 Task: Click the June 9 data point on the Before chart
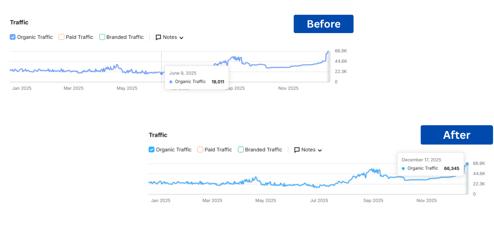(162, 73)
